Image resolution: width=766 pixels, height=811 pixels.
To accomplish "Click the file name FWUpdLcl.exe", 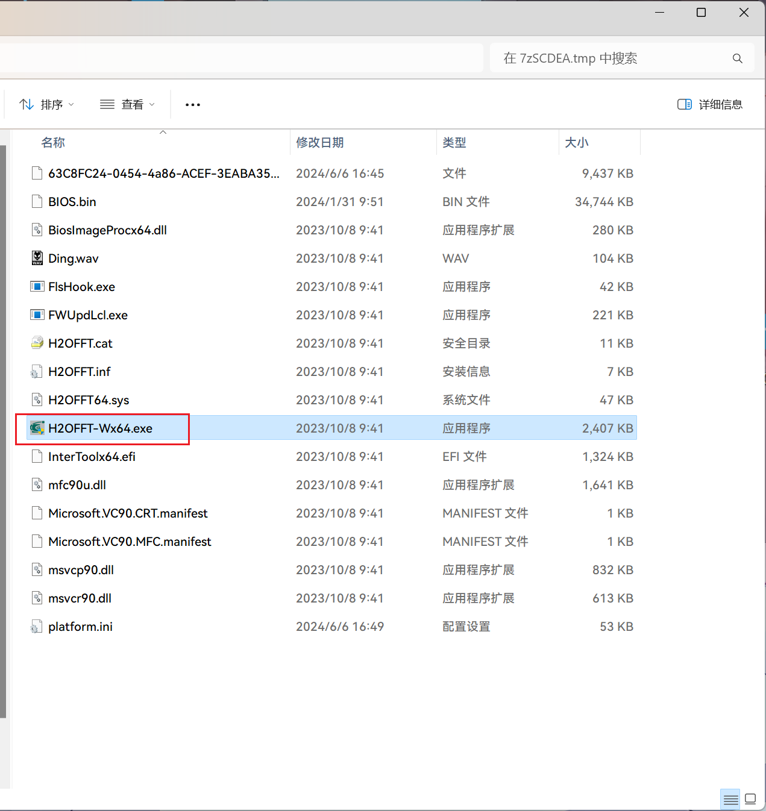I will coord(88,315).
